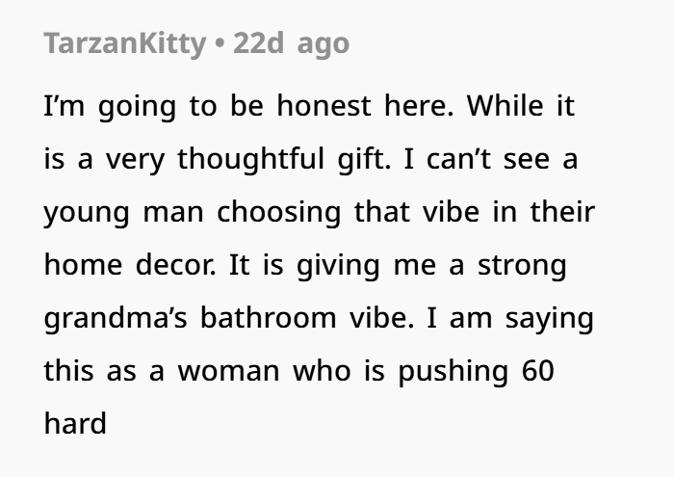The height and width of the screenshot is (477, 674).
Task: Click the word "ago" in the timestamp
Action: point(323,43)
